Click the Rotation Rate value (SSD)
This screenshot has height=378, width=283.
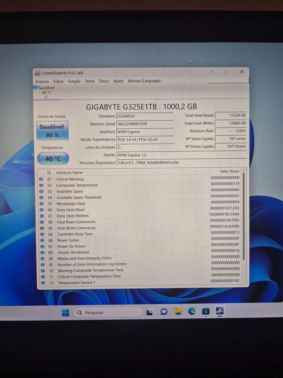pos(231,131)
